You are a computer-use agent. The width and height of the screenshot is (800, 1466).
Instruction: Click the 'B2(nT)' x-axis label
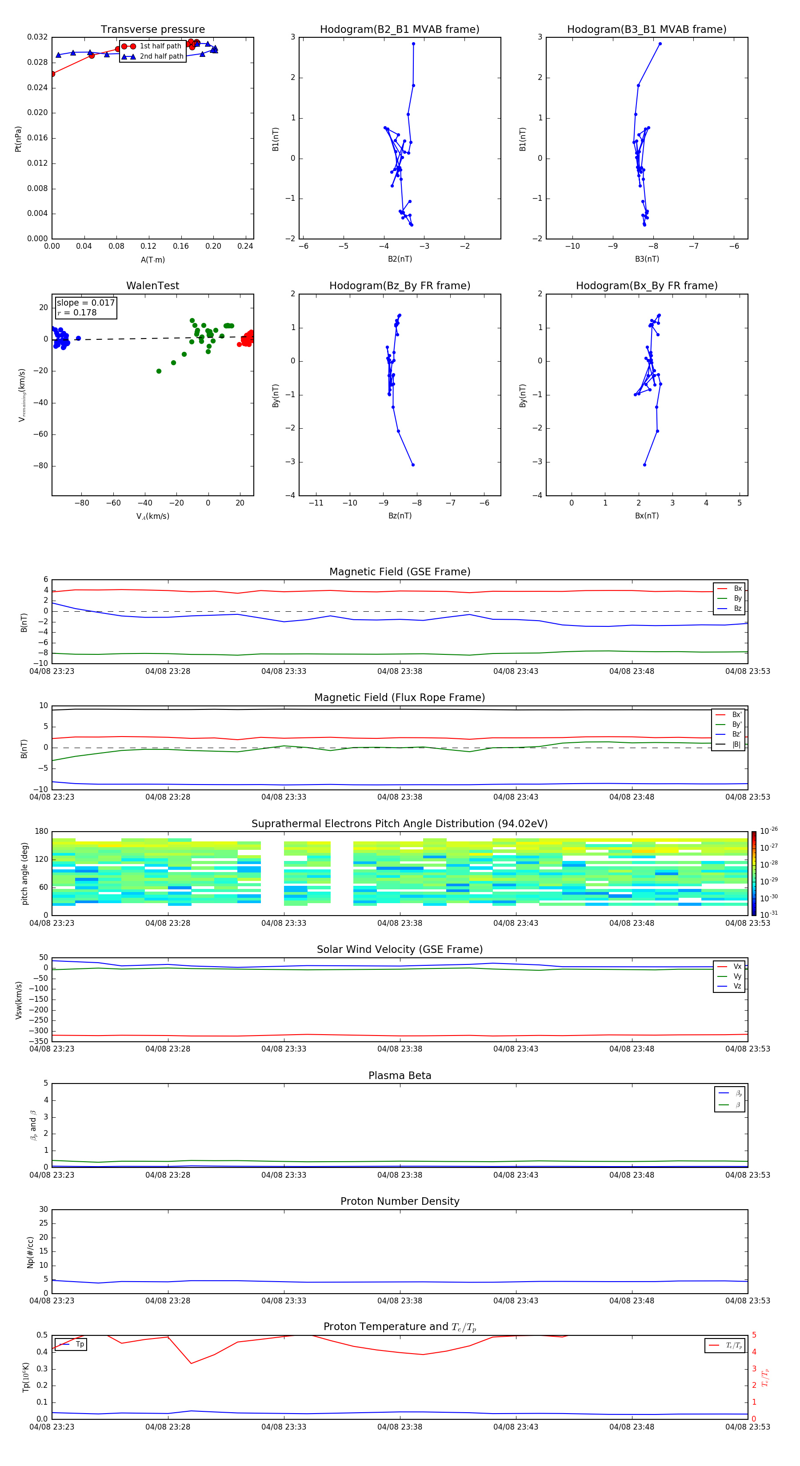tap(400, 259)
